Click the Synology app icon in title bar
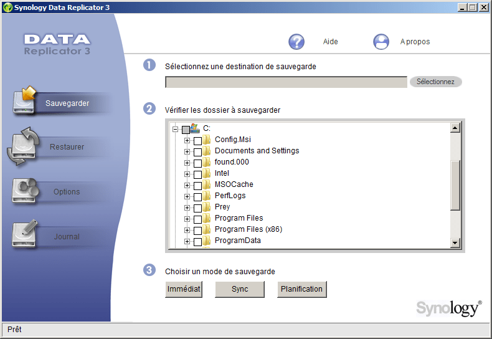 (7, 7)
